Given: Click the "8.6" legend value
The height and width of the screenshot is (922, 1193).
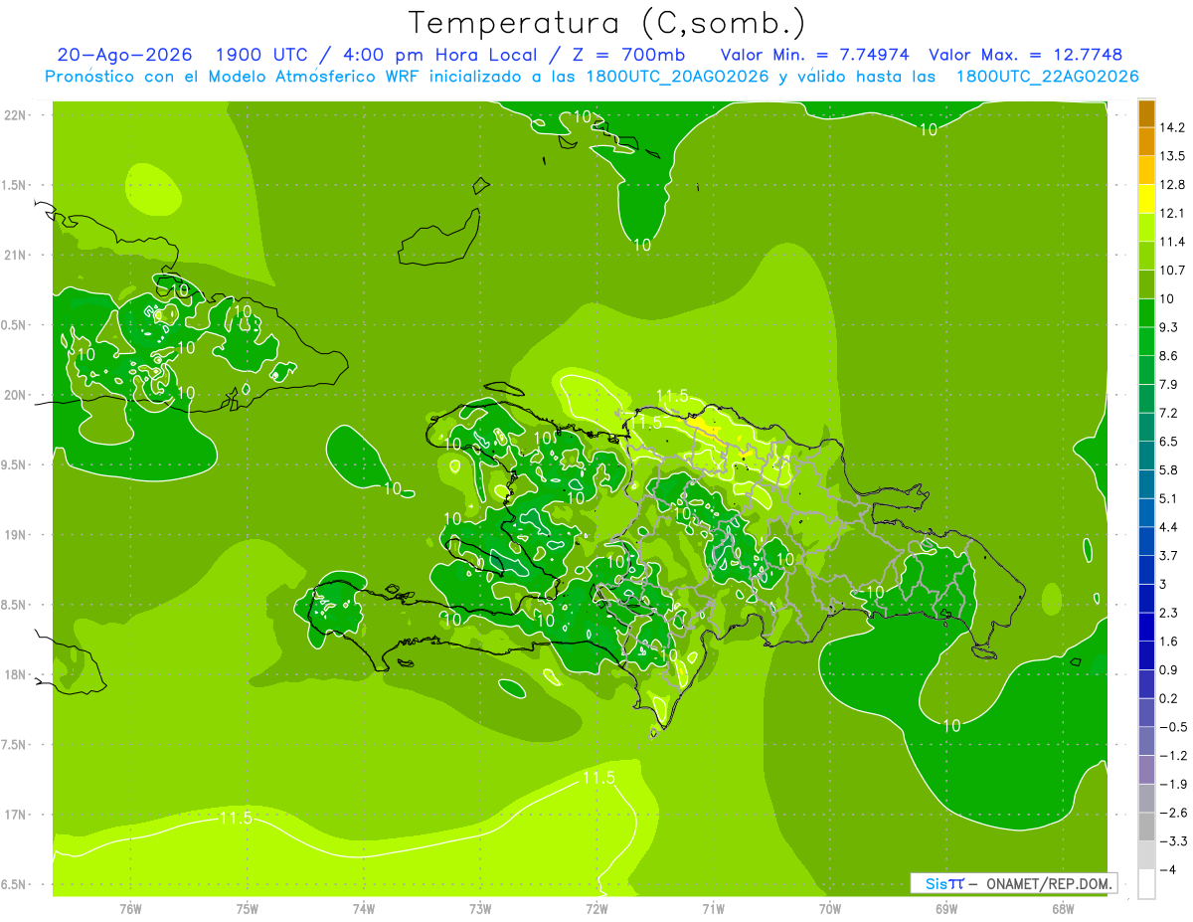Looking at the screenshot, I should tap(1169, 356).
